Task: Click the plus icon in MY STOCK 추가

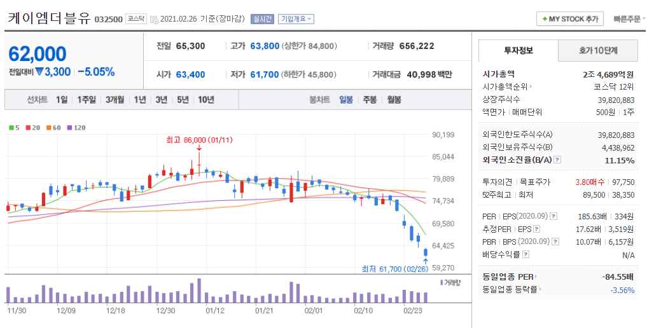Action: 545,19
